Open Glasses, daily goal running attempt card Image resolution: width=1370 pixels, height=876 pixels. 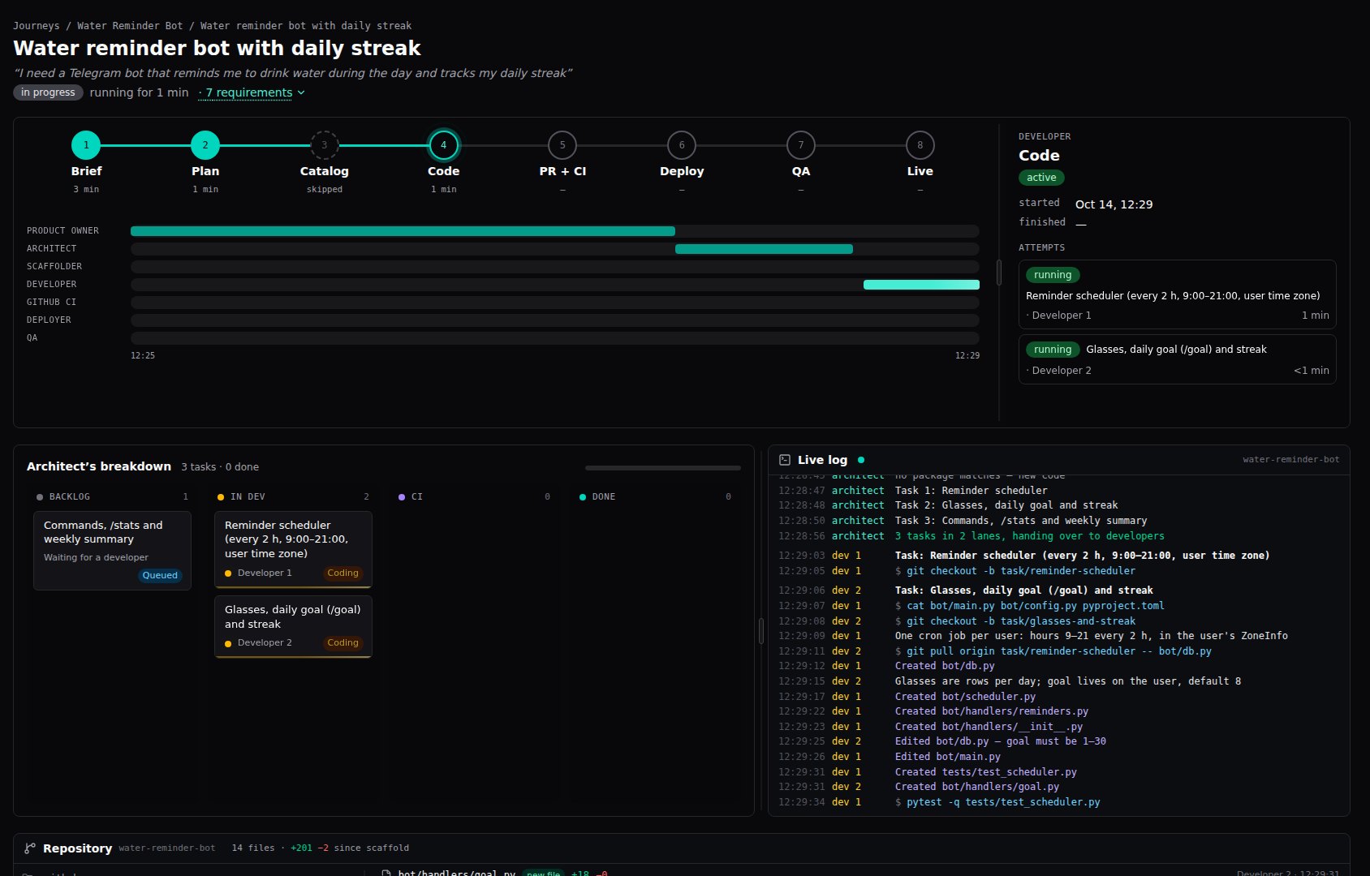point(1177,359)
